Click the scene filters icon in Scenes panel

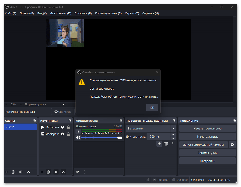pyautogui.click(x=21, y=172)
